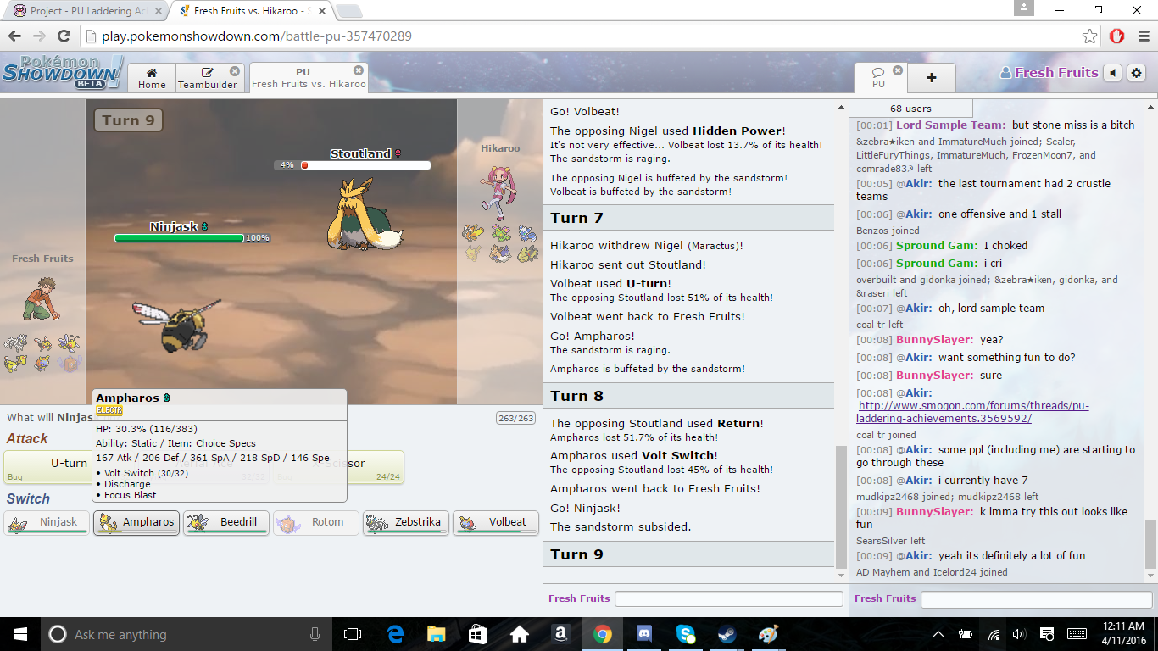1158x651 pixels.
Task: Click BunnySlayer's name beside 'yea?'
Action: coord(935,339)
